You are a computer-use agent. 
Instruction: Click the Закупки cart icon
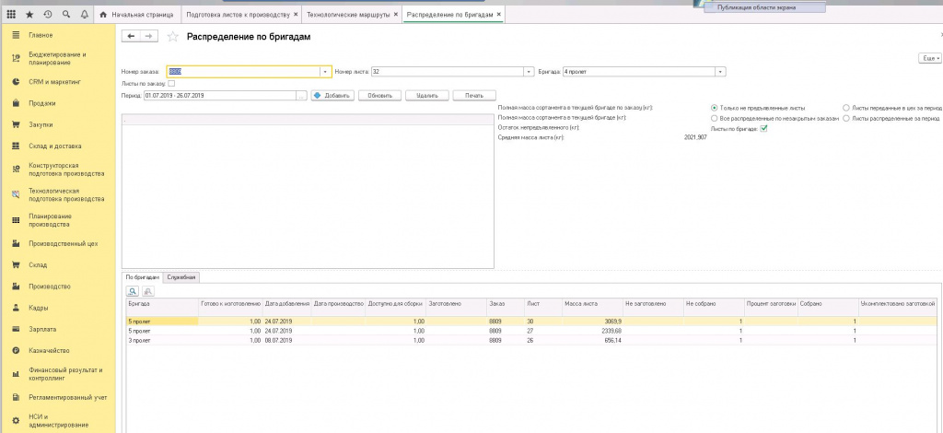17,124
